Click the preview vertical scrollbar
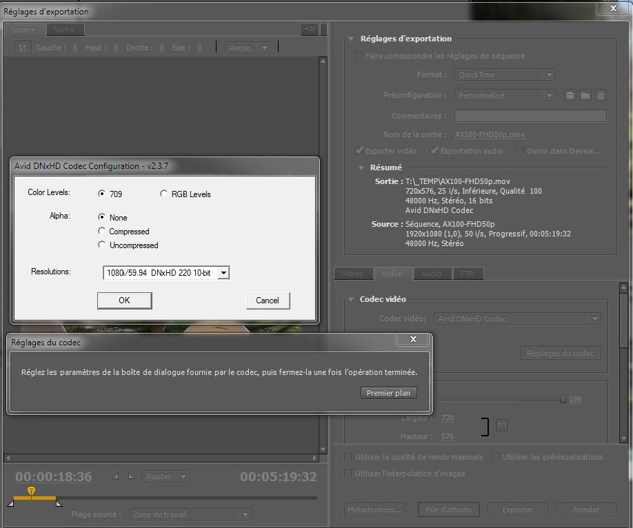 point(323,255)
